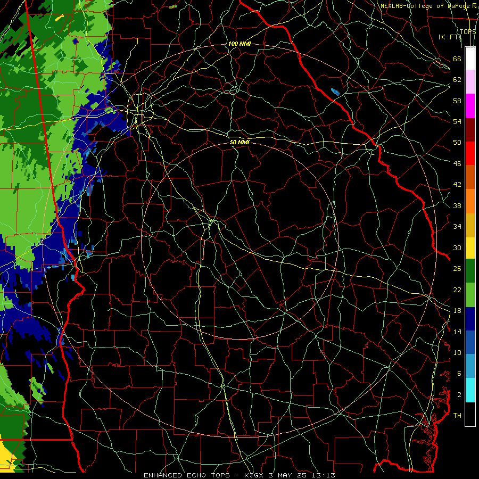479x479 pixels.
Task: Select the dark green legend swatch
Action: click(x=470, y=271)
